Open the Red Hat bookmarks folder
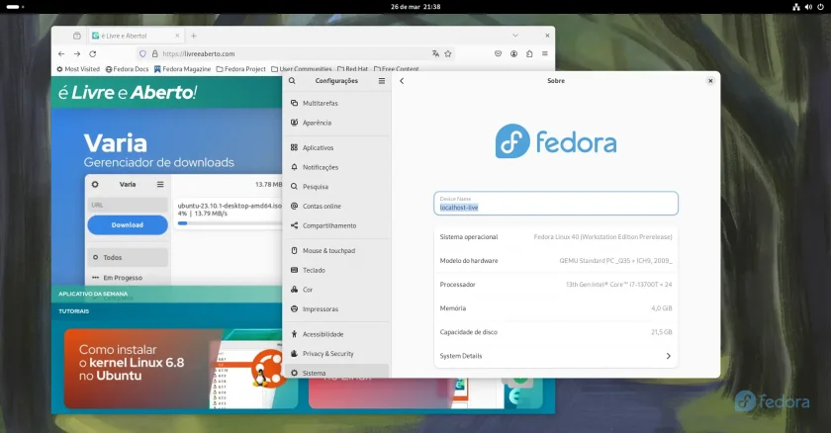 [x=352, y=69]
